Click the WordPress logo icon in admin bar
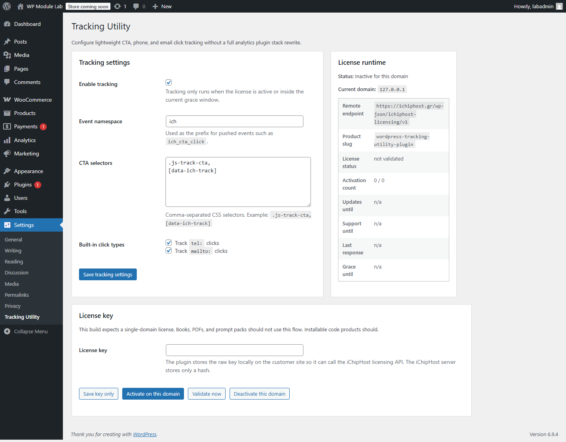 tap(7, 6)
